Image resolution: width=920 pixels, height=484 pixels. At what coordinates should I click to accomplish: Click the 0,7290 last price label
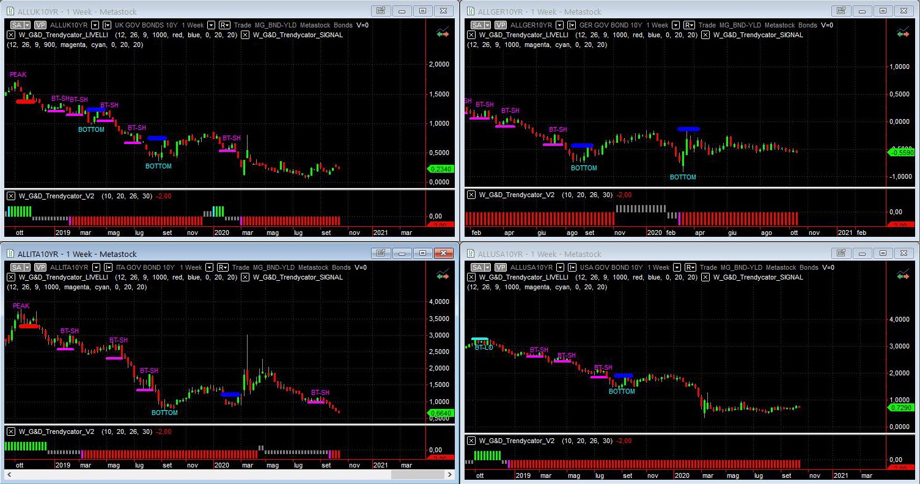(900, 407)
